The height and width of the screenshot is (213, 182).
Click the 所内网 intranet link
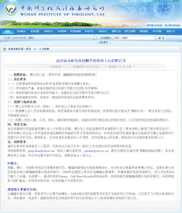(176, 1)
